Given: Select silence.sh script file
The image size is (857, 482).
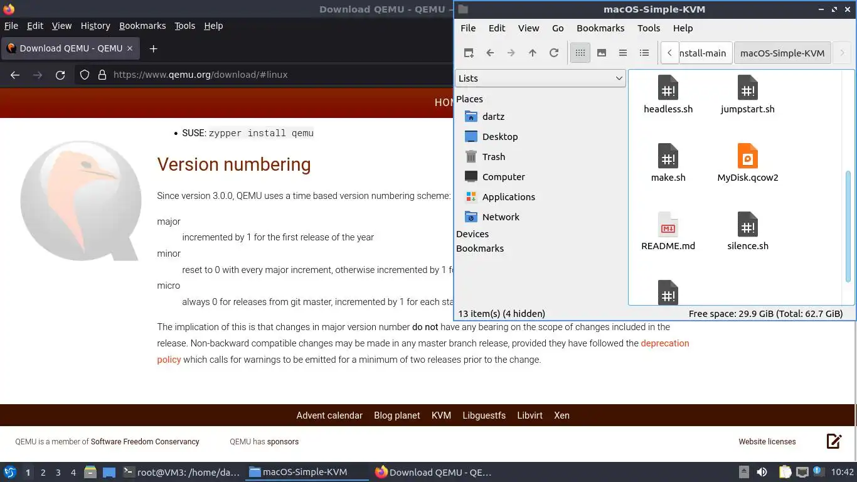Looking at the screenshot, I should click(x=748, y=232).
